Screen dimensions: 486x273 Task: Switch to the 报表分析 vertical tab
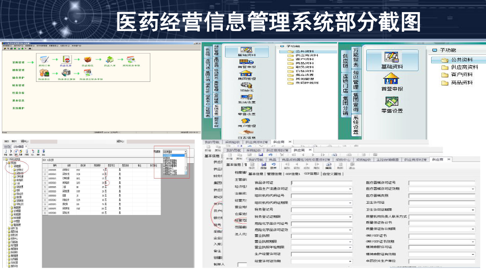click(207, 88)
